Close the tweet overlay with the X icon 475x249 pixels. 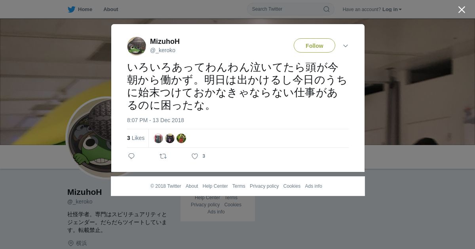(462, 9)
